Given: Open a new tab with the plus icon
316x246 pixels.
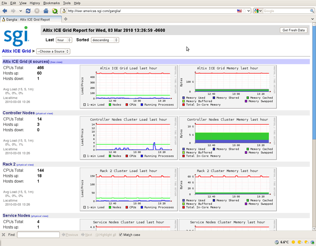Looking at the screenshot, I should (65, 19).
